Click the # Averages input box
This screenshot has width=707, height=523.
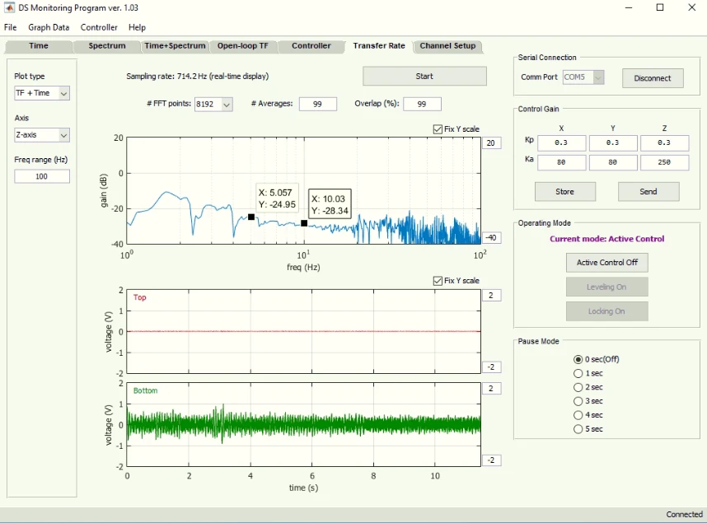click(317, 104)
